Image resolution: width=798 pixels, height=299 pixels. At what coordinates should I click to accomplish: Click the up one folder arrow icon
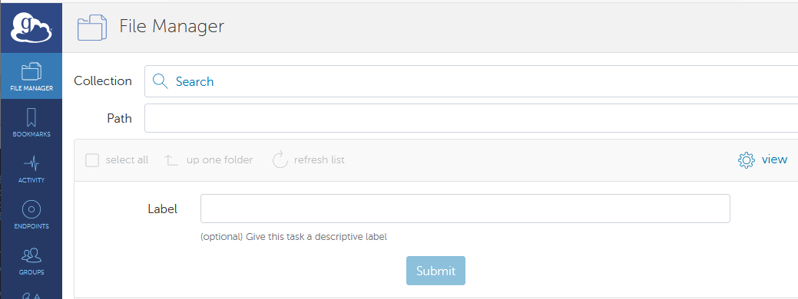pyautogui.click(x=171, y=160)
